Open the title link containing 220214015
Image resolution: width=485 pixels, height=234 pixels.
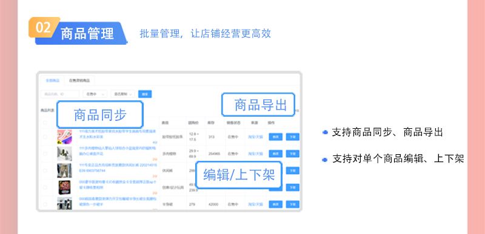click(118, 167)
